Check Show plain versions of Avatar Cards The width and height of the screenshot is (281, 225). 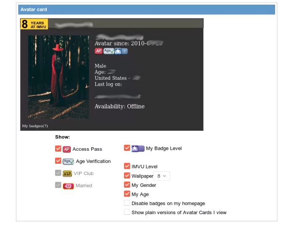pos(127,212)
